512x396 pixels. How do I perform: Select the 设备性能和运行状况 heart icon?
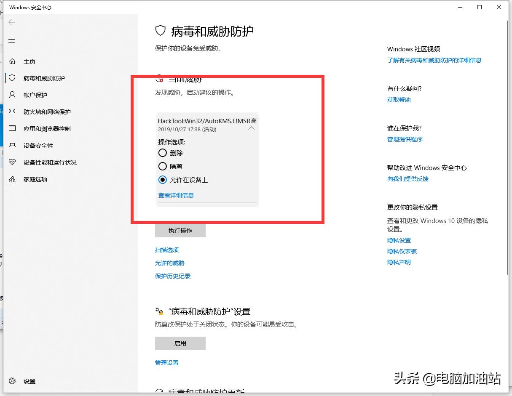point(12,162)
